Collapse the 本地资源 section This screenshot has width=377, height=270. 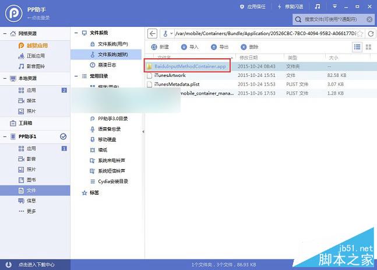tap(5, 78)
